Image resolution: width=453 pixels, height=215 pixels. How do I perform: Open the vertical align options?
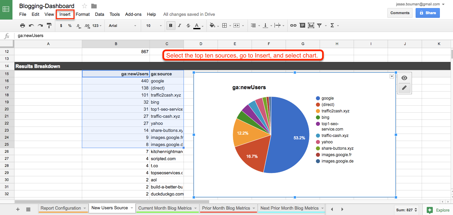tap(267, 26)
